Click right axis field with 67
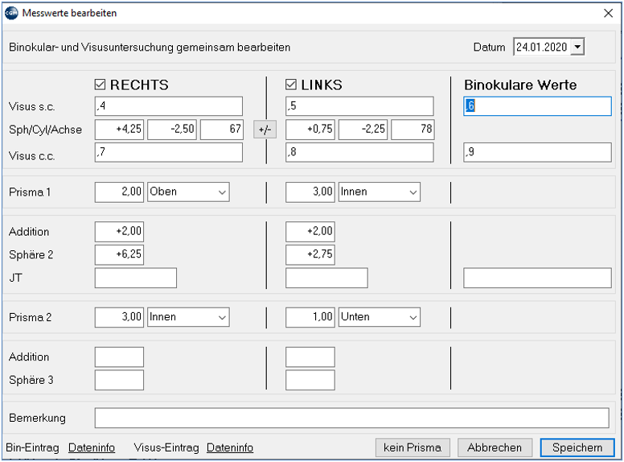624x462 pixels. (x=222, y=130)
